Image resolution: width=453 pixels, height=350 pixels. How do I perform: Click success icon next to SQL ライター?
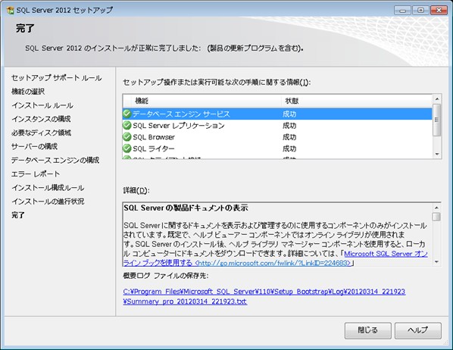127,148
